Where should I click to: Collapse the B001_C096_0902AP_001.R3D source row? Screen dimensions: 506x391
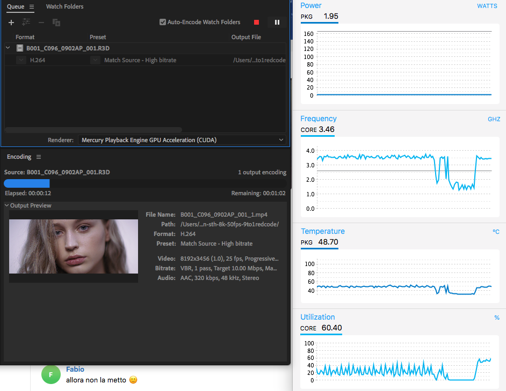click(x=8, y=48)
